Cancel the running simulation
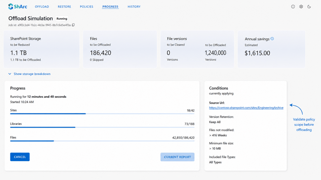321x180 pixels. coord(20,157)
